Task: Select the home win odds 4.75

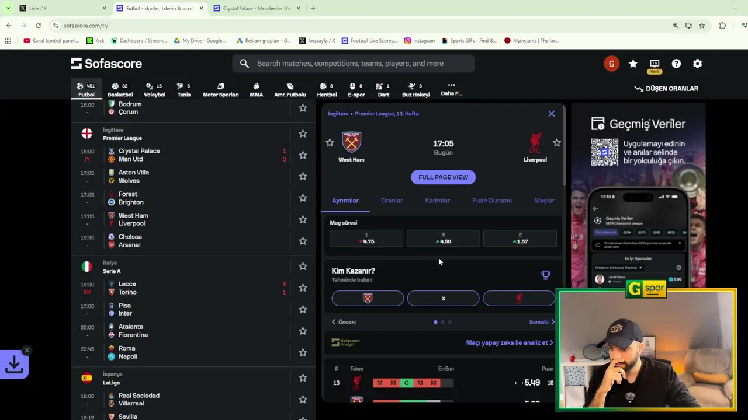Action: click(x=366, y=239)
